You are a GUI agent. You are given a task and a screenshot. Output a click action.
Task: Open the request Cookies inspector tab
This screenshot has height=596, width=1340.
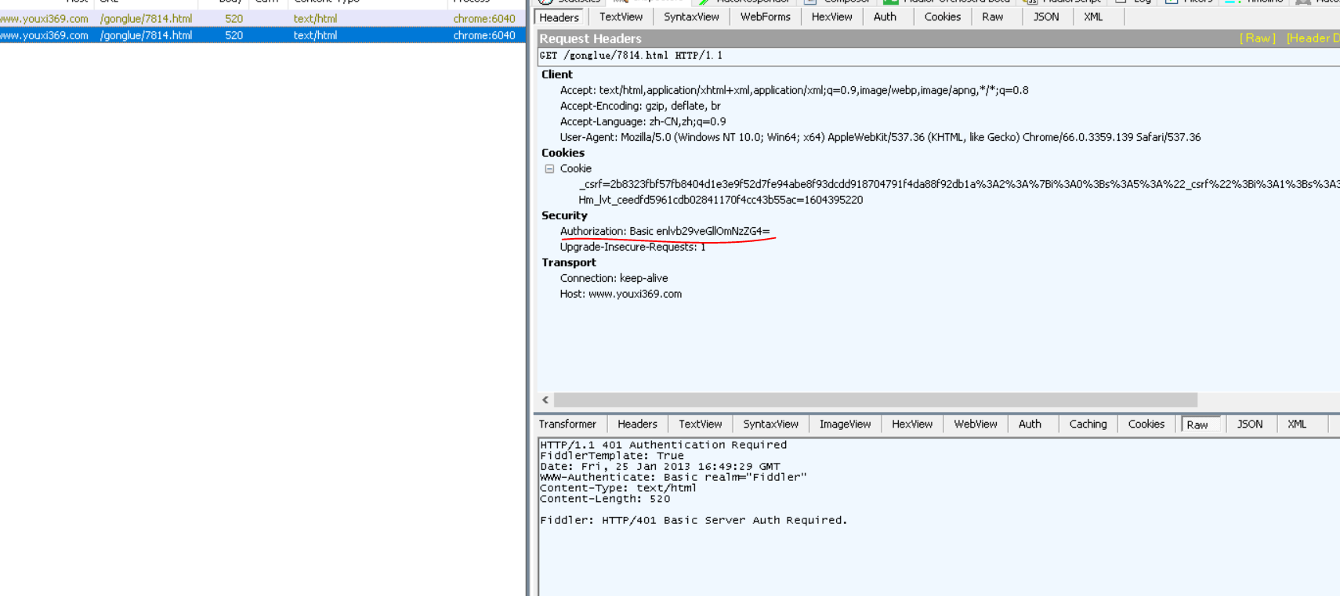click(x=942, y=17)
